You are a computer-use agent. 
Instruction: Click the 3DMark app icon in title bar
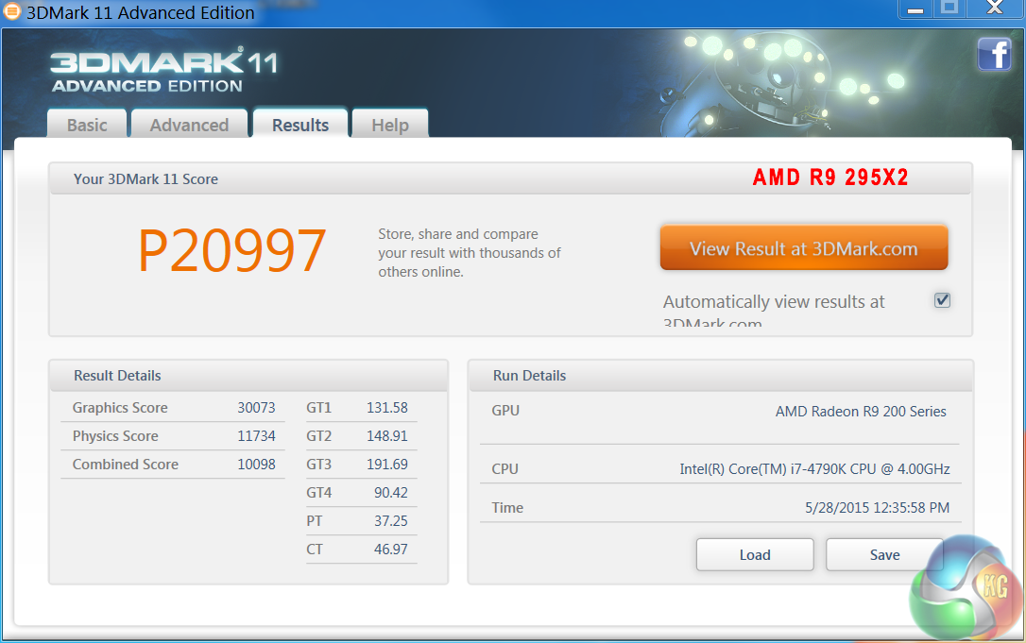point(10,11)
